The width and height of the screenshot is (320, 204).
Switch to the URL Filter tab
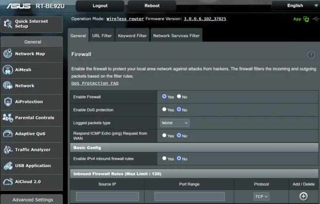tap(102, 35)
